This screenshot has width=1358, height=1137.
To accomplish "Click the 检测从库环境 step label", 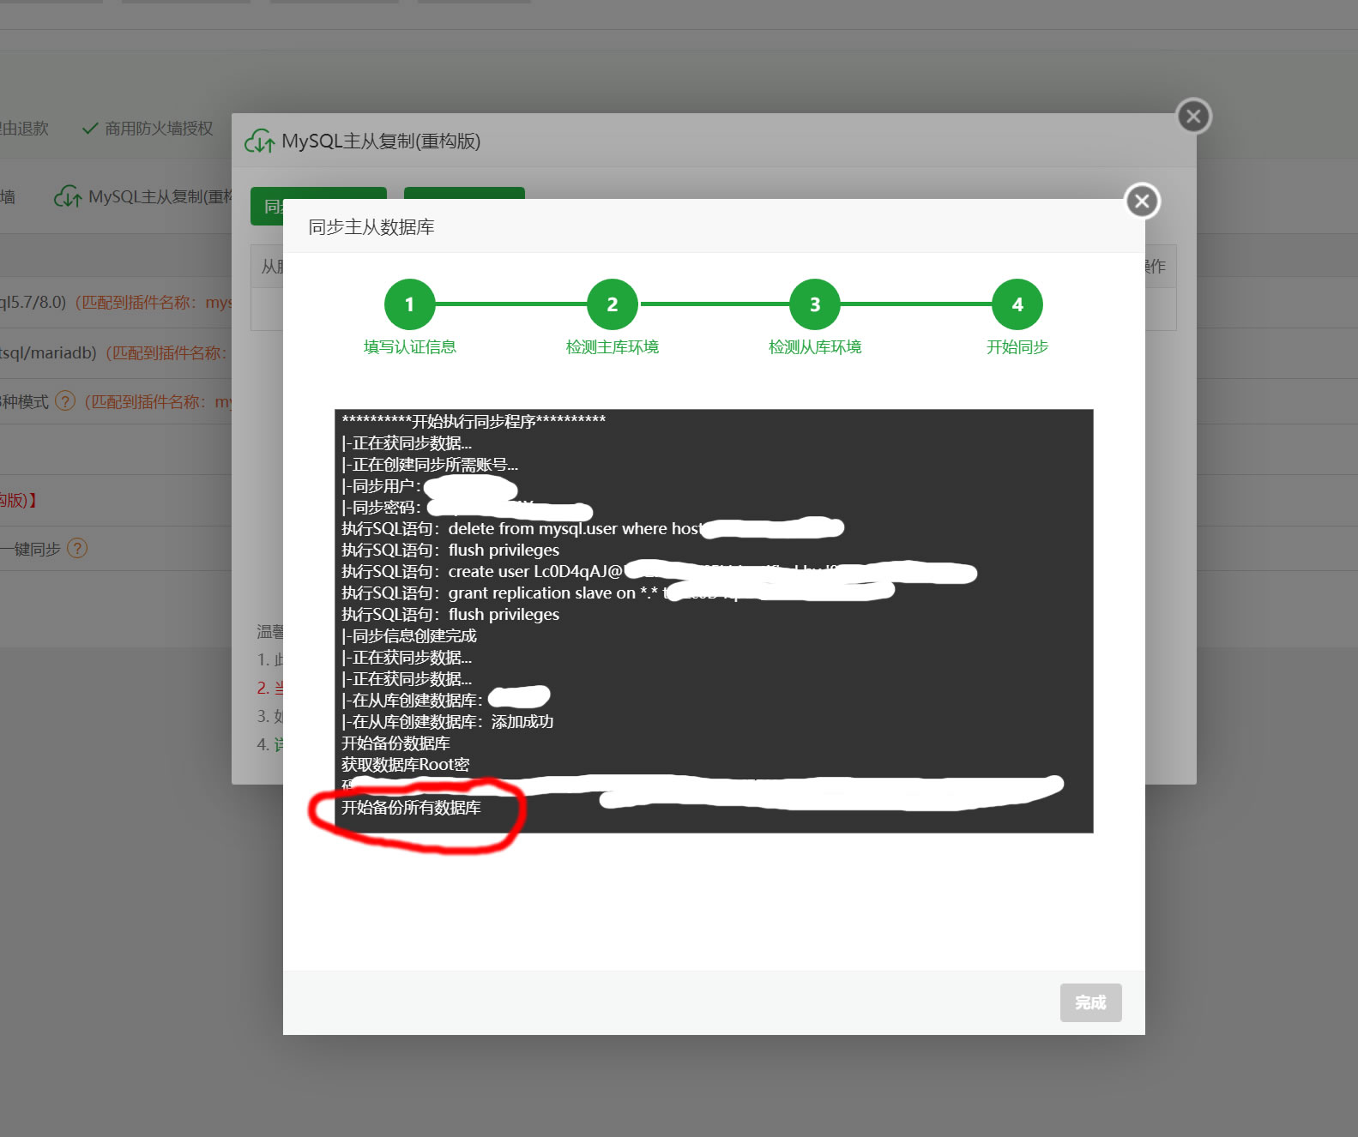I will point(815,347).
